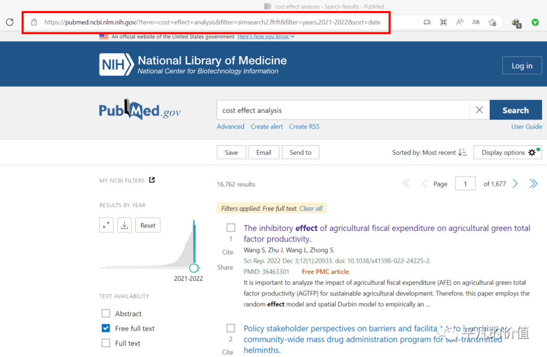Open external link icon beside My NCBI Filters
This screenshot has height=357, width=547.
[x=152, y=180]
